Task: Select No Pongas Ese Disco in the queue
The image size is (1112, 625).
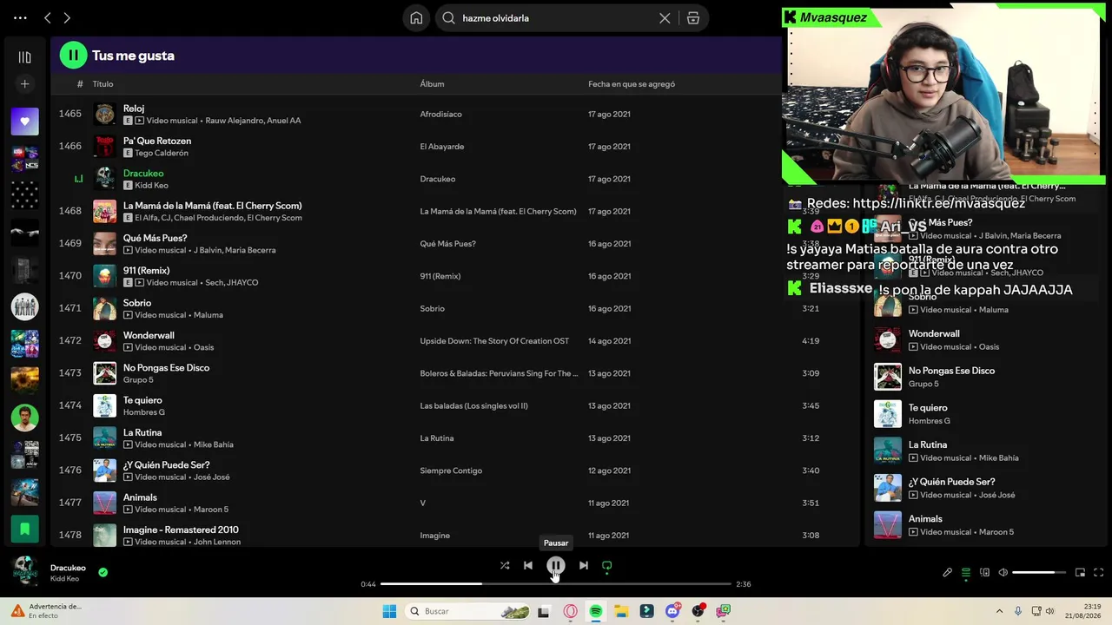Action: [951, 371]
